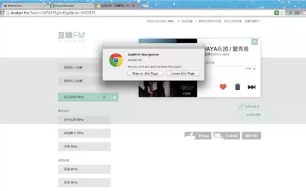Viewport: 306px width, 191px height.
Task: Select the 民谣 MHz channel
Action: pyautogui.click(x=84, y=169)
